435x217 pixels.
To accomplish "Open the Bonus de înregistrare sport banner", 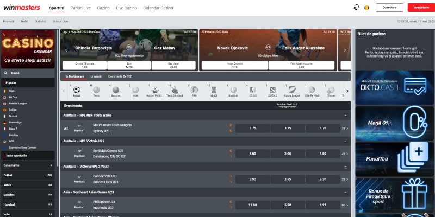I will [395, 195].
